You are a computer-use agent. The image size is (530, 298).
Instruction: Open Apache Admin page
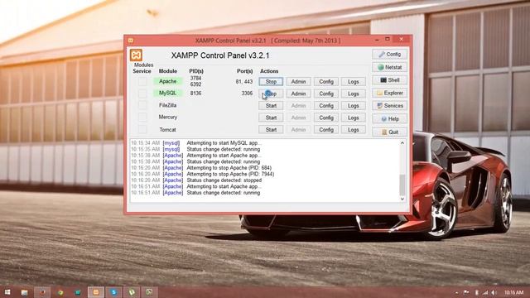[298, 82]
